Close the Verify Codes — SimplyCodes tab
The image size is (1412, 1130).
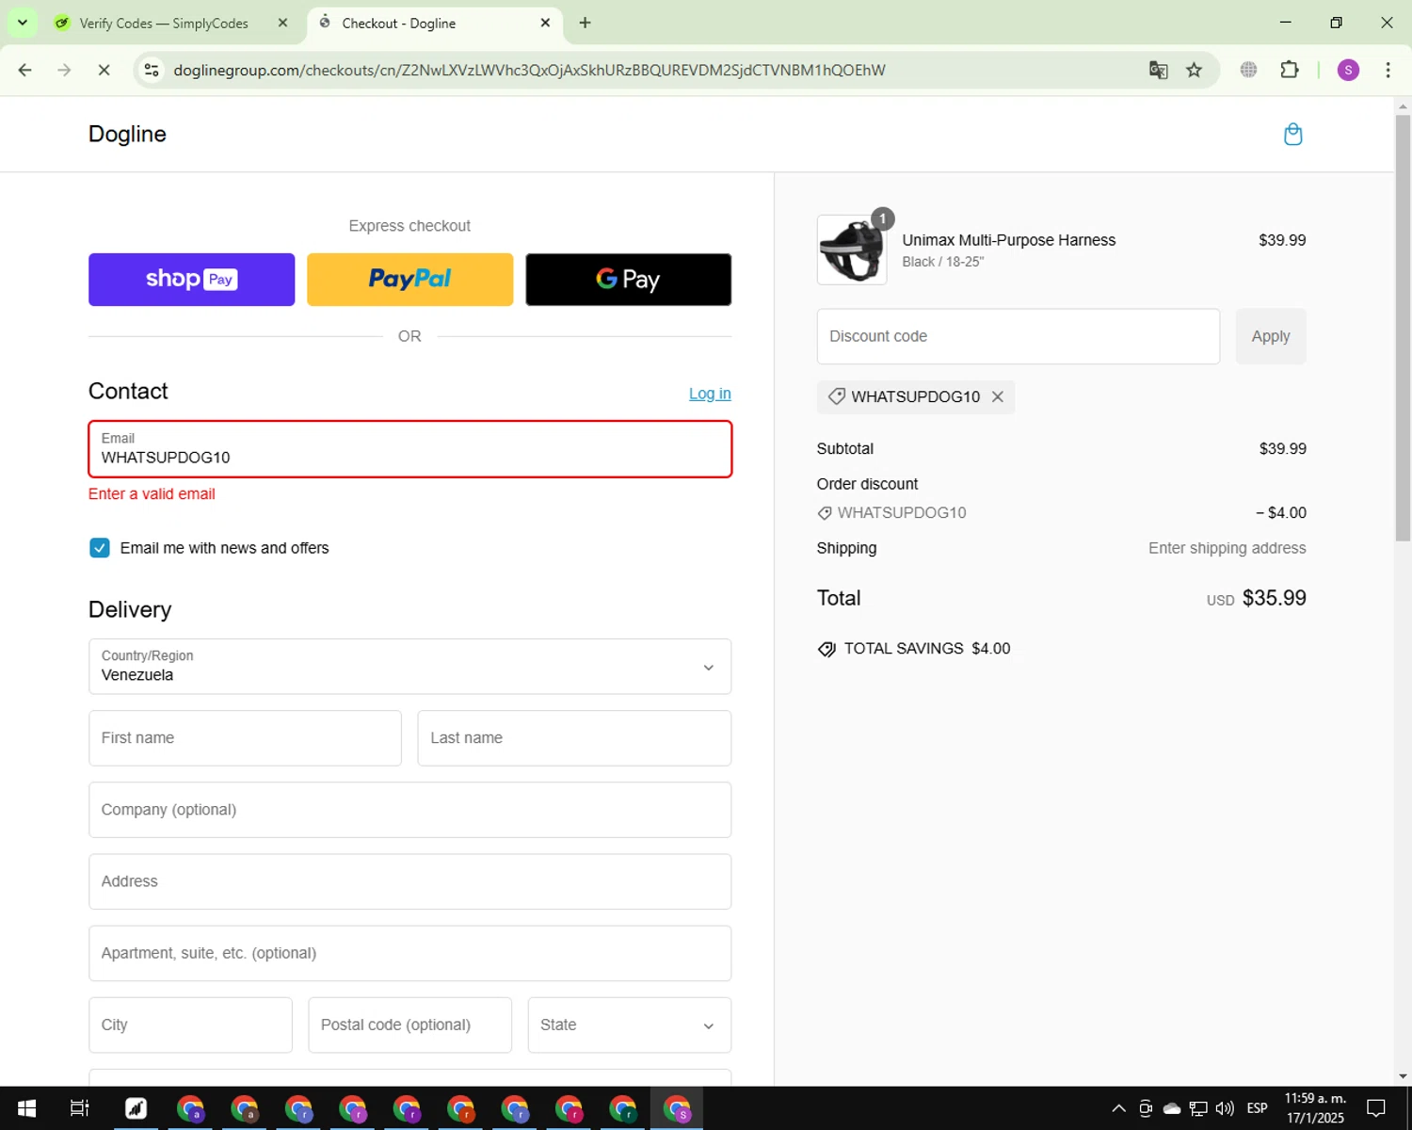pos(282,23)
